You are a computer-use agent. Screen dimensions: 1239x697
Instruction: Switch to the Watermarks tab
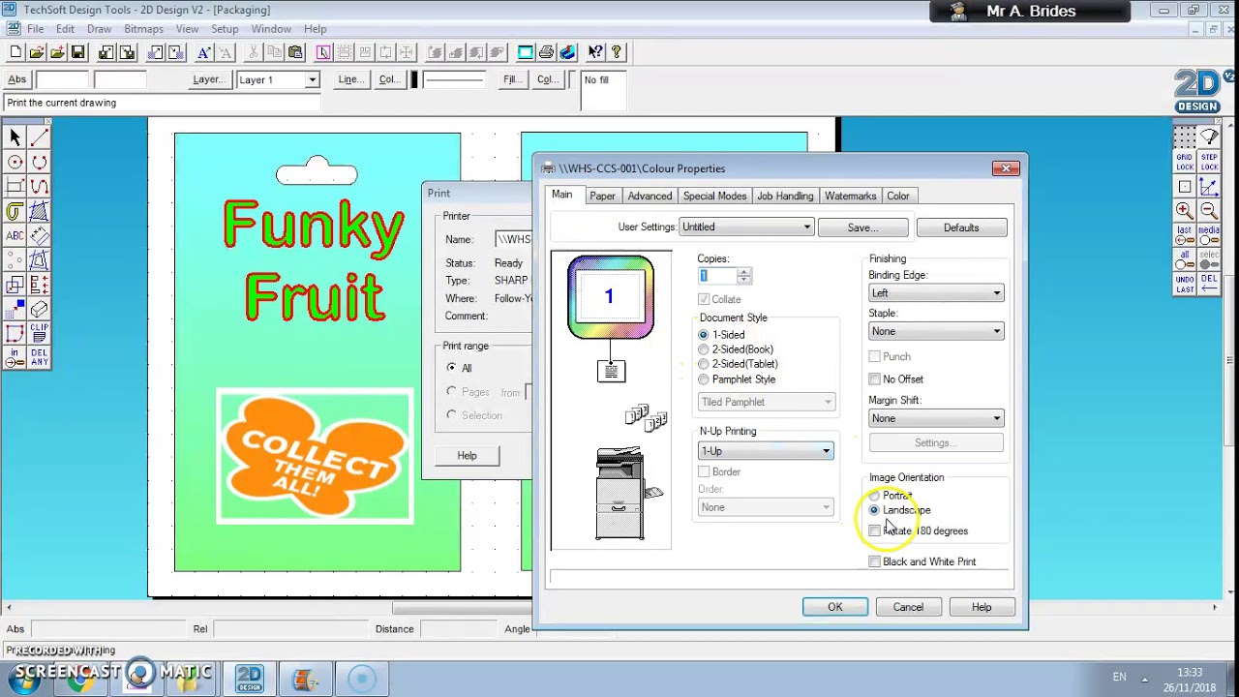tap(850, 196)
